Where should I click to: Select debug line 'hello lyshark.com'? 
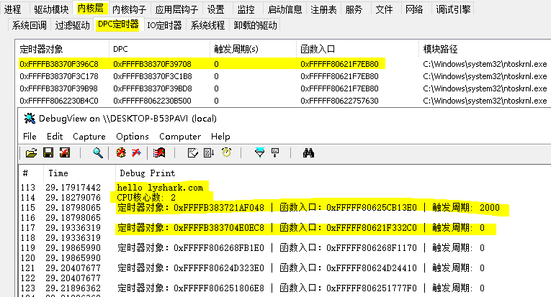click(x=160, y=188)
